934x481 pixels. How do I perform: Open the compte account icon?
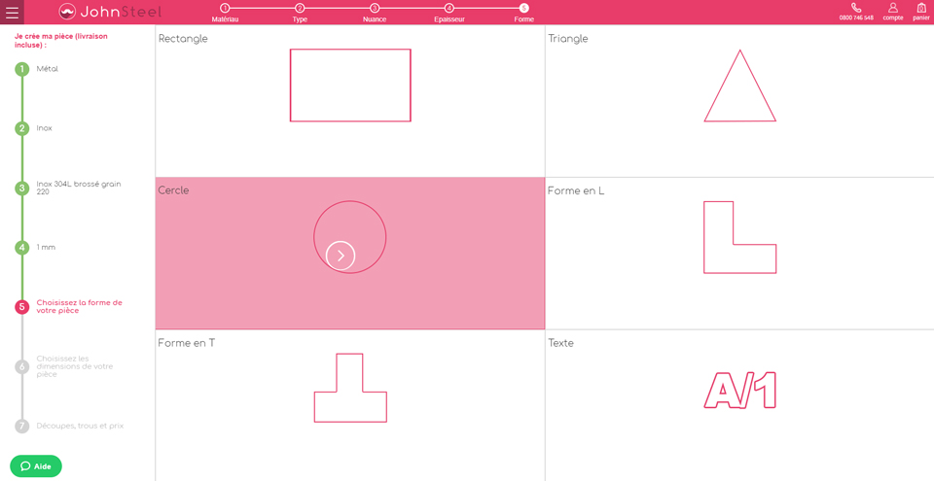[x=892, y=9]
